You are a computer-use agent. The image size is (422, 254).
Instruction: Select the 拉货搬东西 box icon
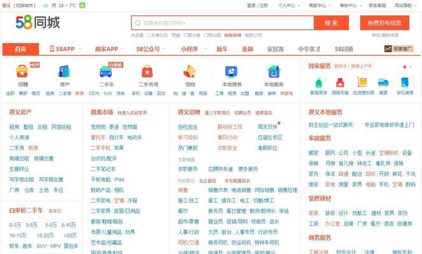(362, 82)
